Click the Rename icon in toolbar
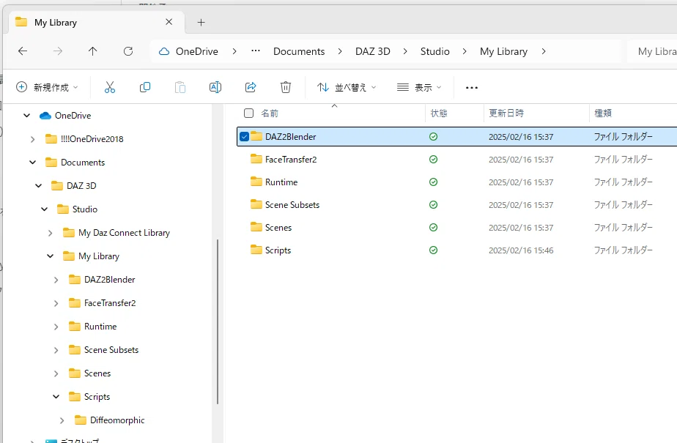 (215, 88)
